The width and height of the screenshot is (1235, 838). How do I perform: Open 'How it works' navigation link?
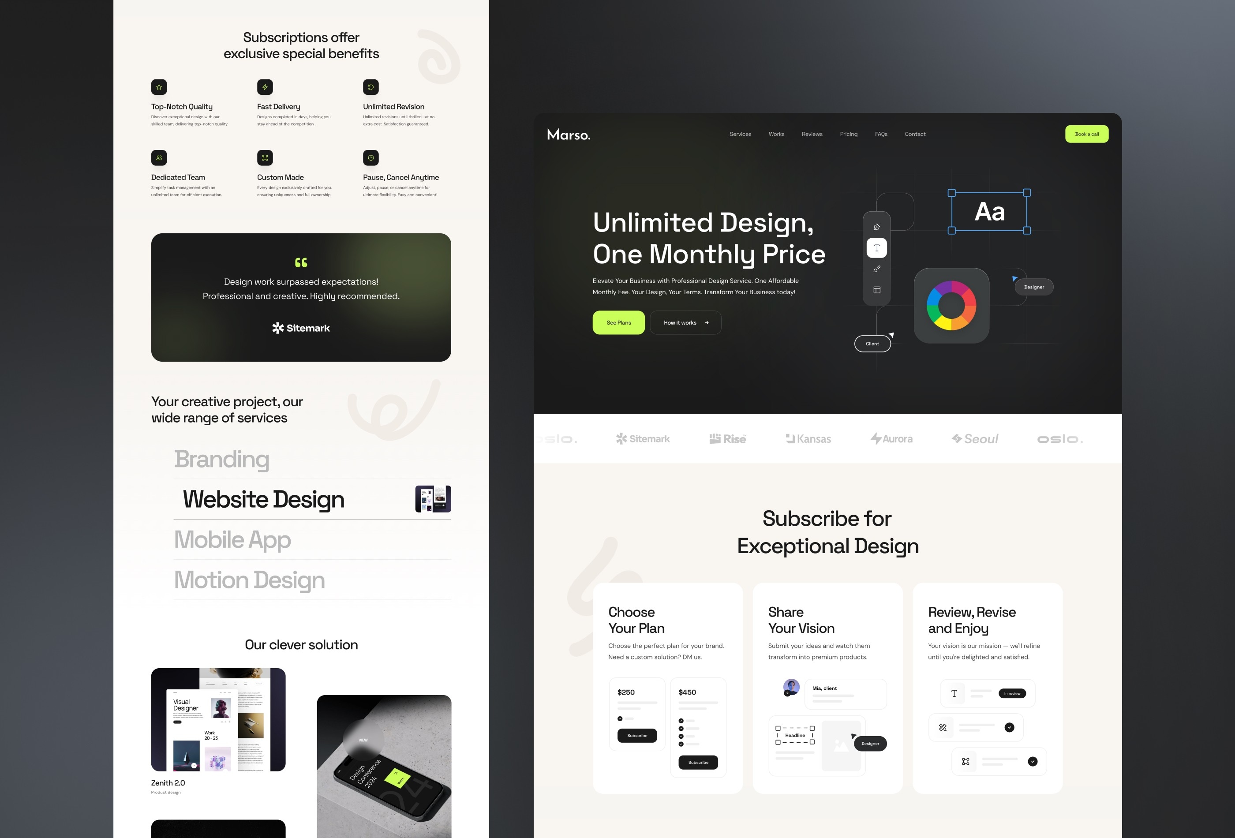click(x=687, y=323)
